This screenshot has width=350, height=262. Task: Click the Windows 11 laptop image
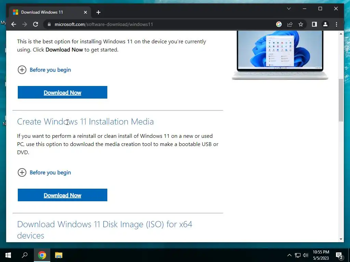tap(280, 55)
